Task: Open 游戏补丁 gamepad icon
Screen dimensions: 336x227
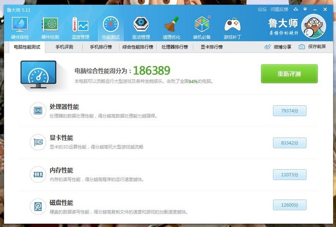Action: coord(233,28)
